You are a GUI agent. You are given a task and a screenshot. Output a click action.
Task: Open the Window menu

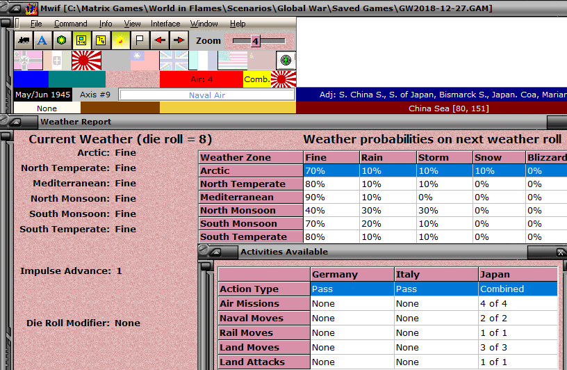204,24
